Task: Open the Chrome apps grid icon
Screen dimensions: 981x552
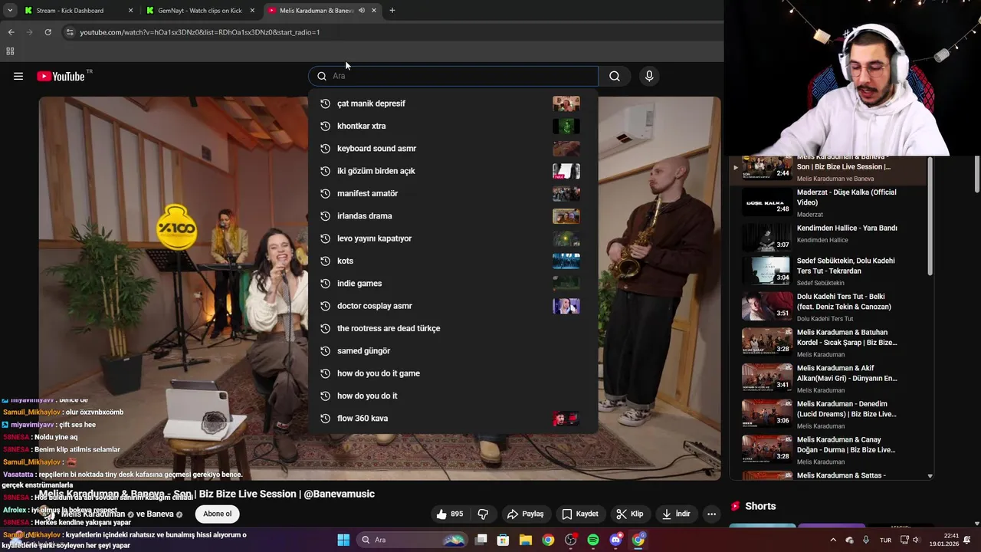Action: click(10, 51)
